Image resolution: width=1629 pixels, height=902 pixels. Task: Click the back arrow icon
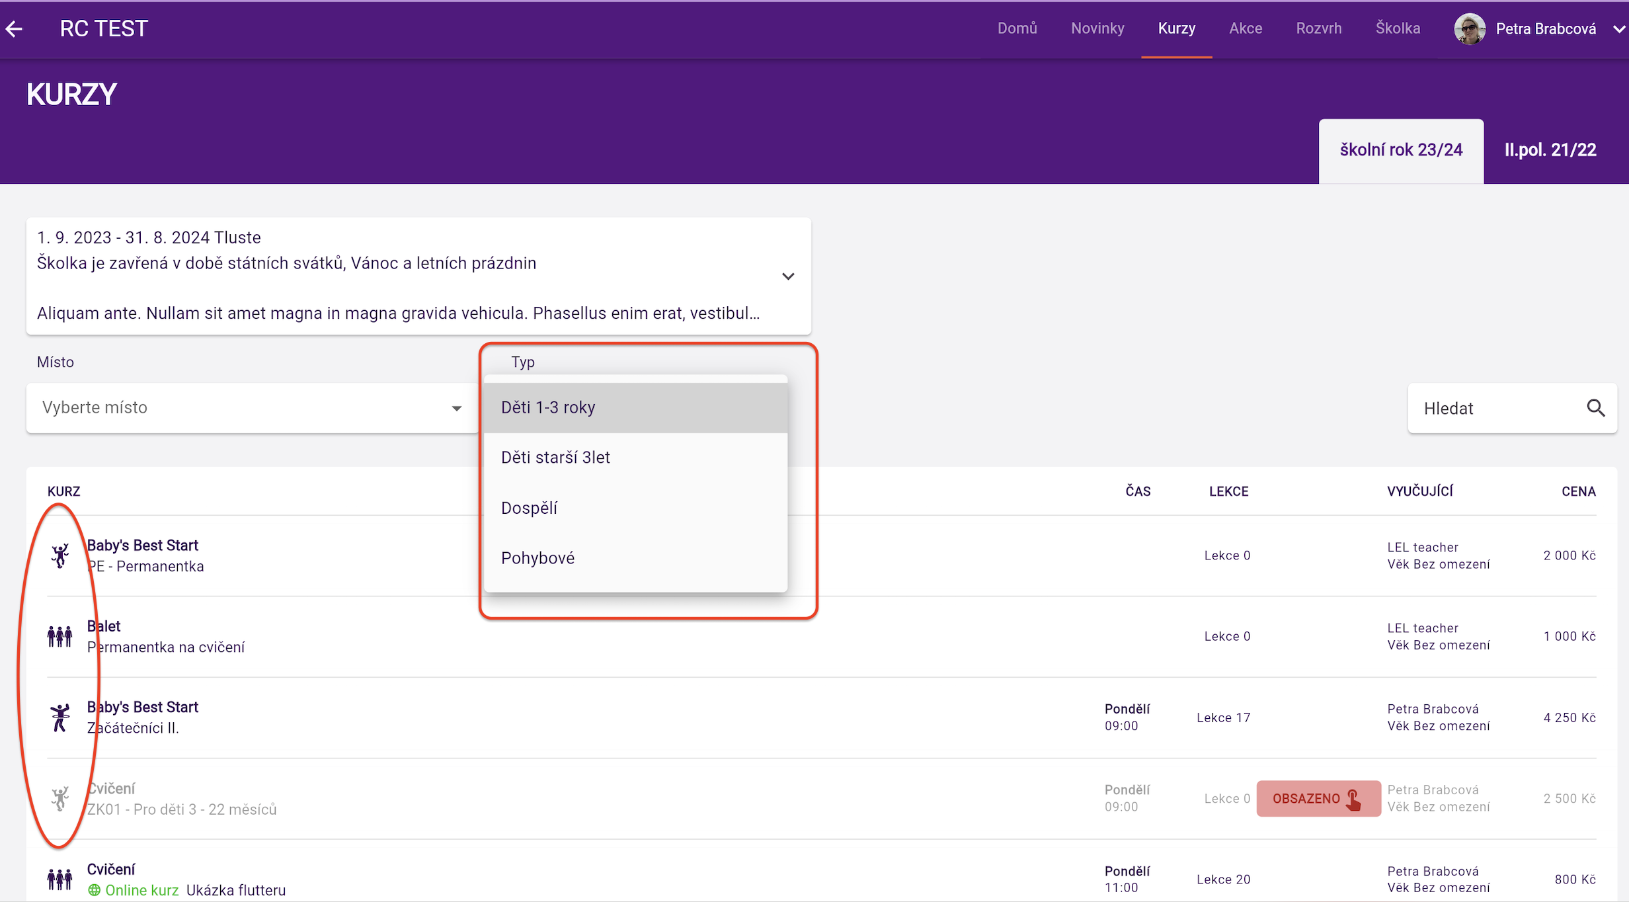(x=15, y=28)
